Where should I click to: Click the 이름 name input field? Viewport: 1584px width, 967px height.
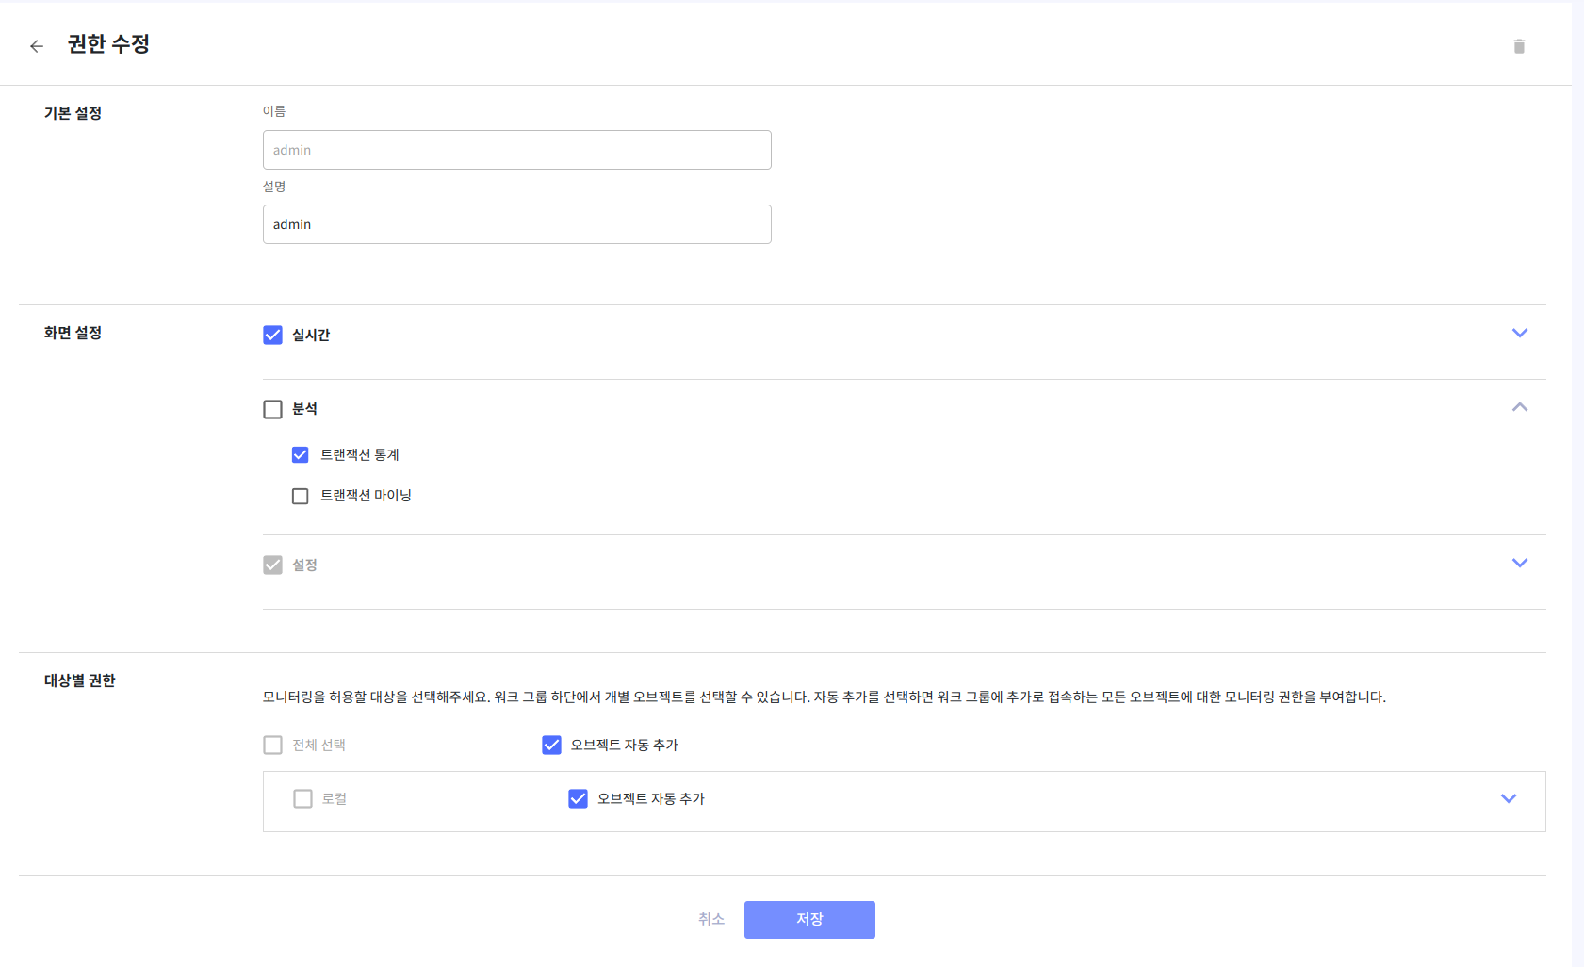pos(516,150)
